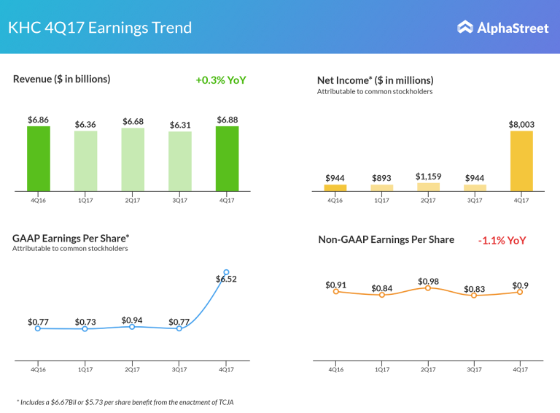Click the 2Q17 net income bar of $1,159
The image size is (560, 413).
point(428,187)
